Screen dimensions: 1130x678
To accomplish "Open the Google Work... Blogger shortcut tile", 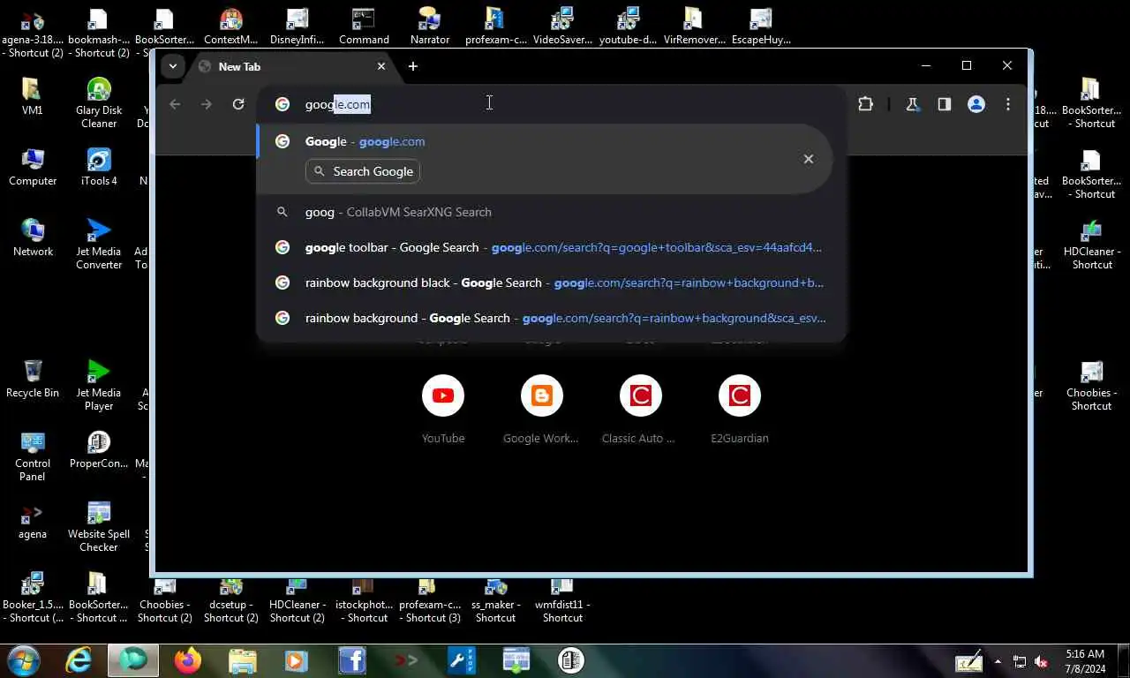I will [542, 408].
